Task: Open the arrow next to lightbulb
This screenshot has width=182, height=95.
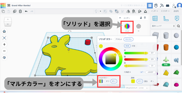Action: pos(100,11)
